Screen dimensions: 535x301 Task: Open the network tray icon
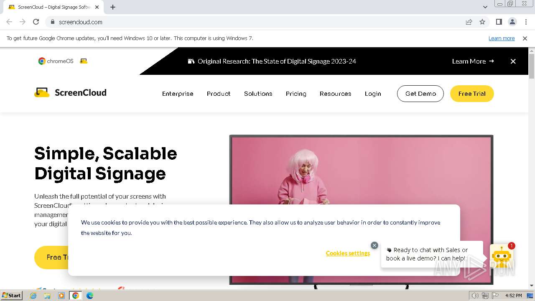[x=485, y=296]
